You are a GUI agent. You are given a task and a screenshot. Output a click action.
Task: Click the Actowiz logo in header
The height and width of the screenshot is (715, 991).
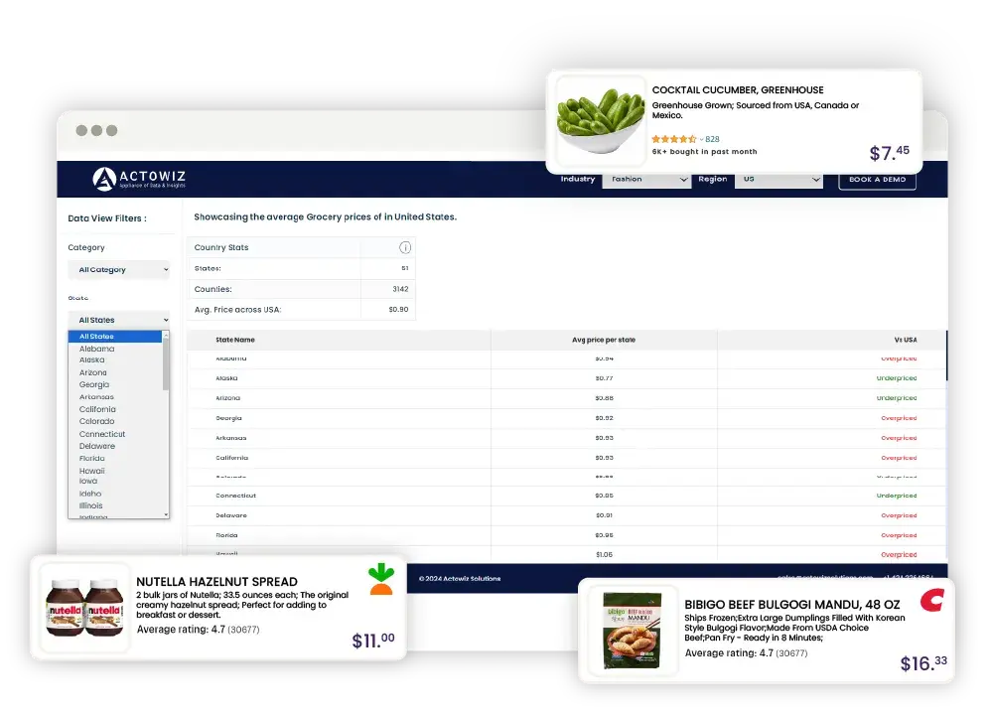(139, 179)
